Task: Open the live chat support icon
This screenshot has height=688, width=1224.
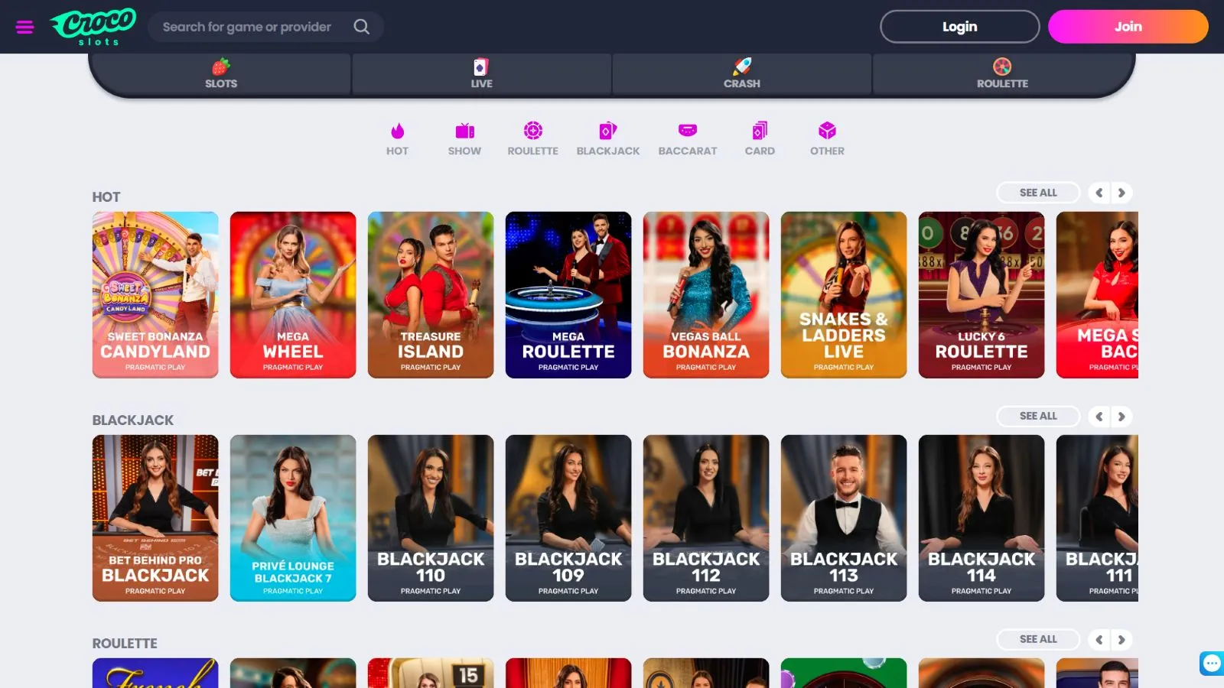Action: pyautogui.click(x=1212, y=663)
